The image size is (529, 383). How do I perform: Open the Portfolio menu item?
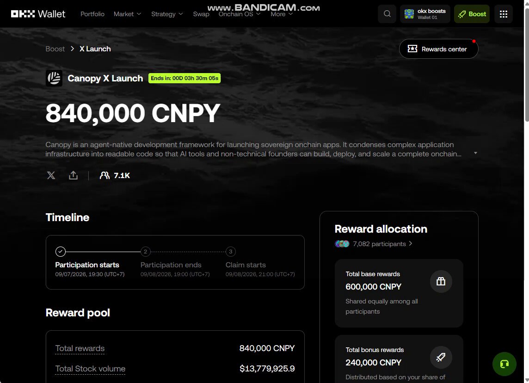(x=92, y=14)
